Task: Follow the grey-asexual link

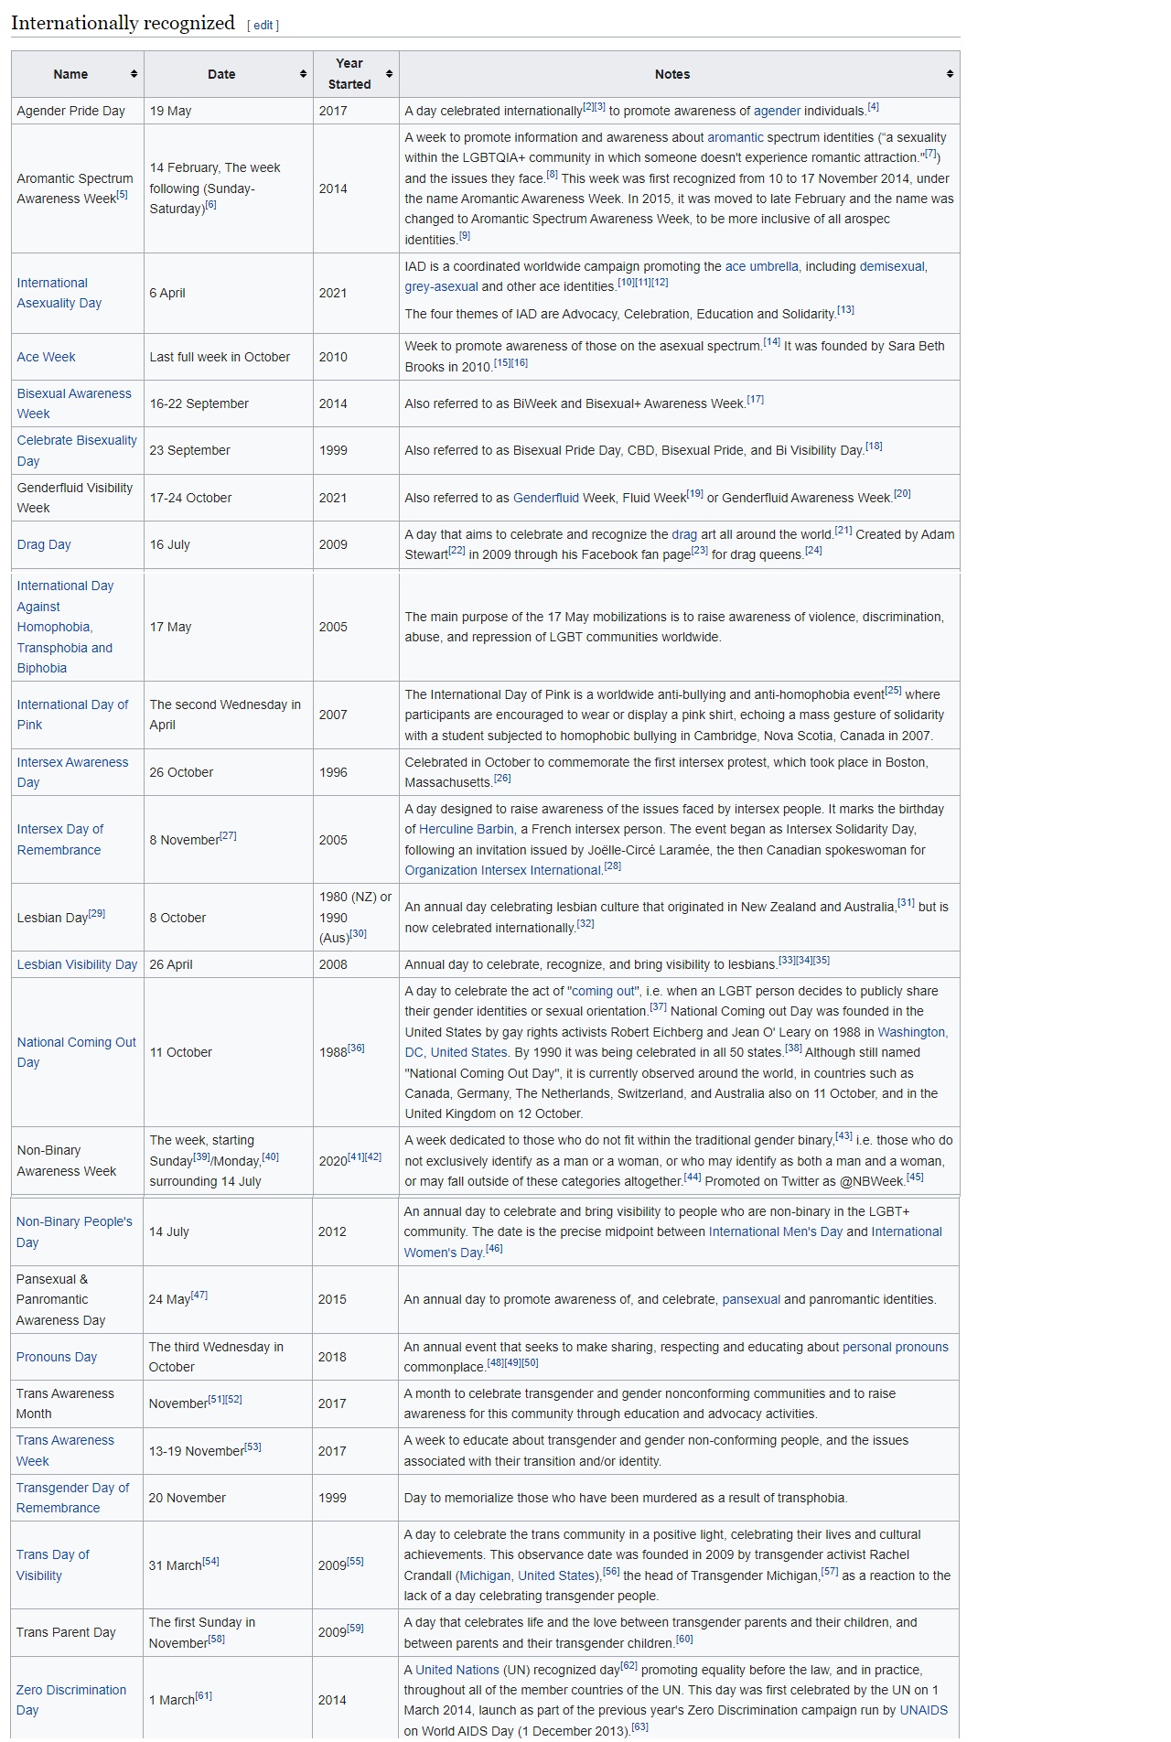Action: tap(441, 286)
